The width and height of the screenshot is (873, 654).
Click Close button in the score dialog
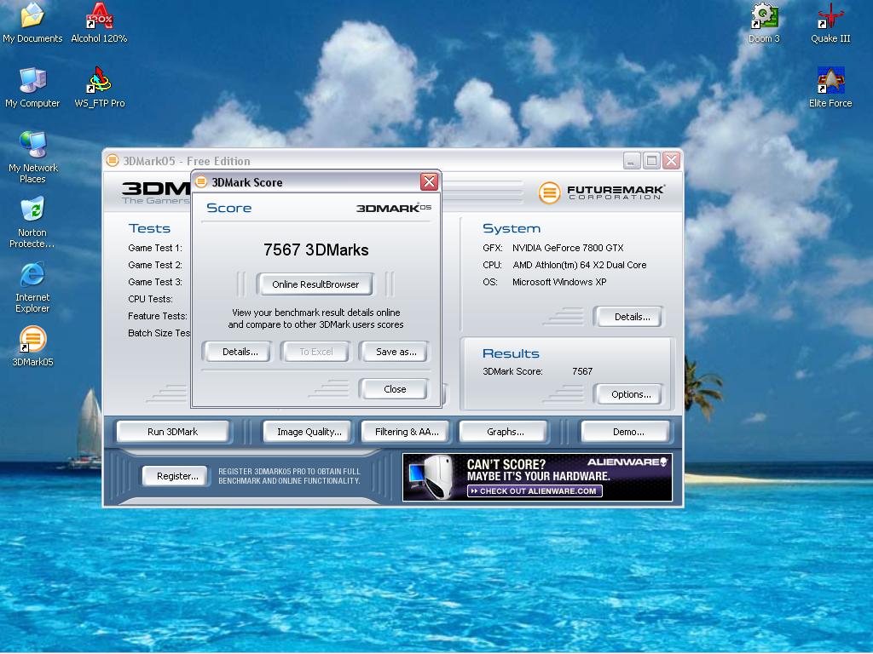point(395,389)
